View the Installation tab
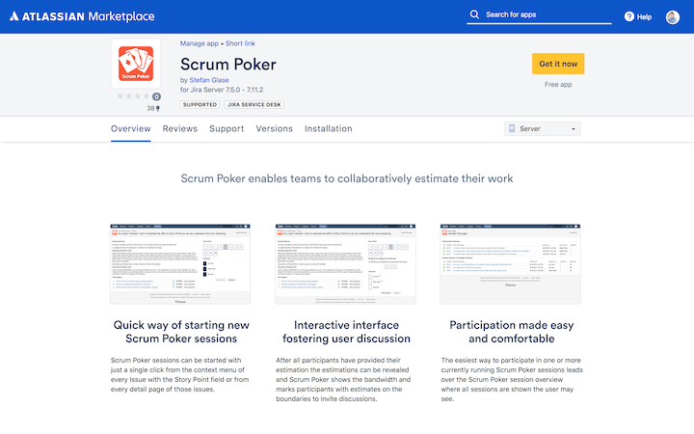 [x=329, y=129]
